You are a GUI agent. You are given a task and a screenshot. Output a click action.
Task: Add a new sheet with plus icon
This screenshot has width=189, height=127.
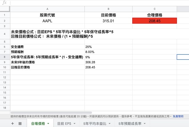click(x=12, y=123)
